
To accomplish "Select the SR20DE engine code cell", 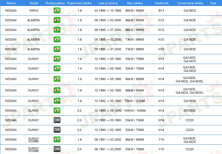I will pyautogui.click(x=190, y=111).
